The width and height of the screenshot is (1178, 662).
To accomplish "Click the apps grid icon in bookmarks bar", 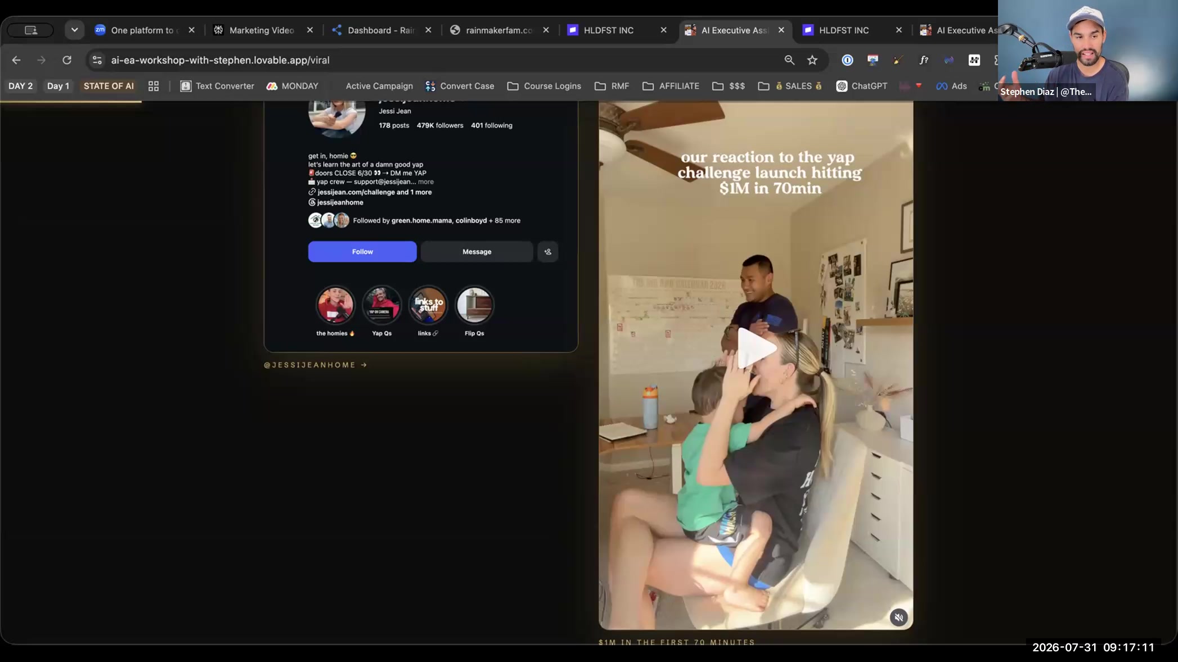I will [x=154, y=86].
